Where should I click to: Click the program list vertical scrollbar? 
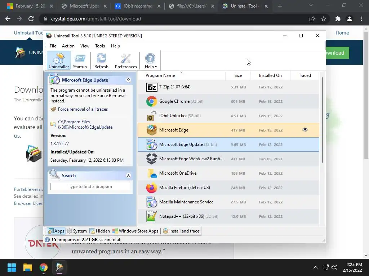point(323,120)
